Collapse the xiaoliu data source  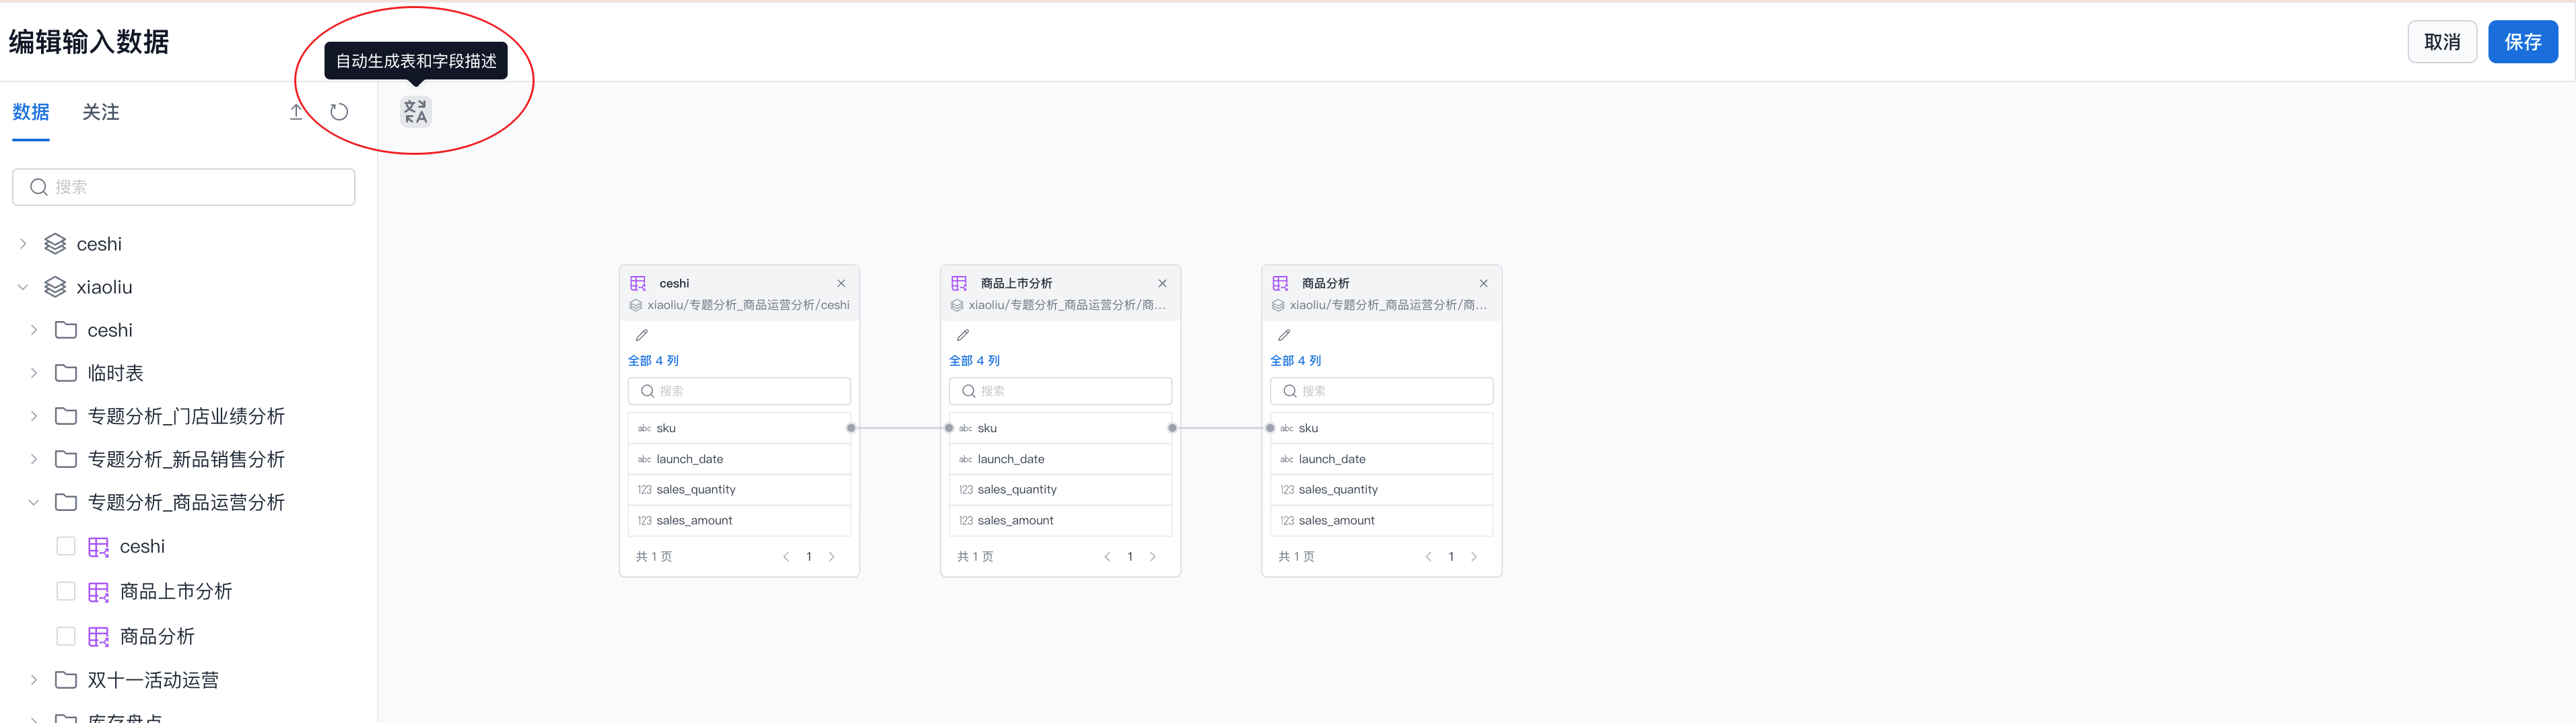[x=23, y=287]
